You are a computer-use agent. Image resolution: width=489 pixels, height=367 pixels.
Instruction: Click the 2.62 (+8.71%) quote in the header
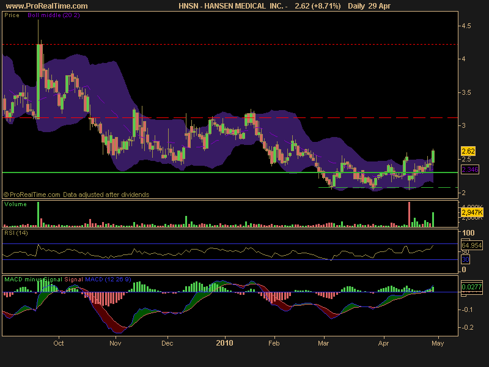318,6
